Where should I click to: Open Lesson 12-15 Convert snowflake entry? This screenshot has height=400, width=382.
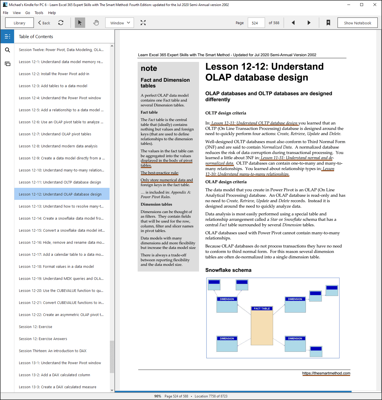pyautogui.click(x=62, y=230)
